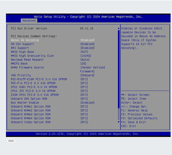This screenshot has height=155, width=172.
Task: Select Onboard SAS Option ROM item
Action: point(29,99)
